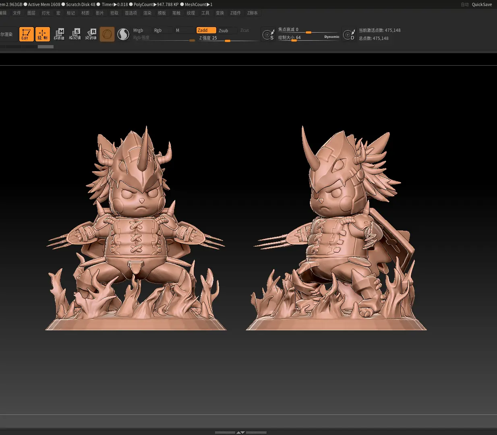Open the 图层 menu
Image resolution: width=497 pixels, height=435 pixels.
coord(31,13)
